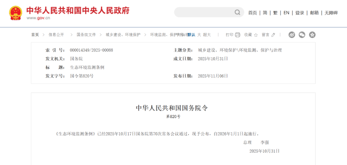Click the national emblem logo
Viewport: 347px width, 165px height.
pos(16,13)
